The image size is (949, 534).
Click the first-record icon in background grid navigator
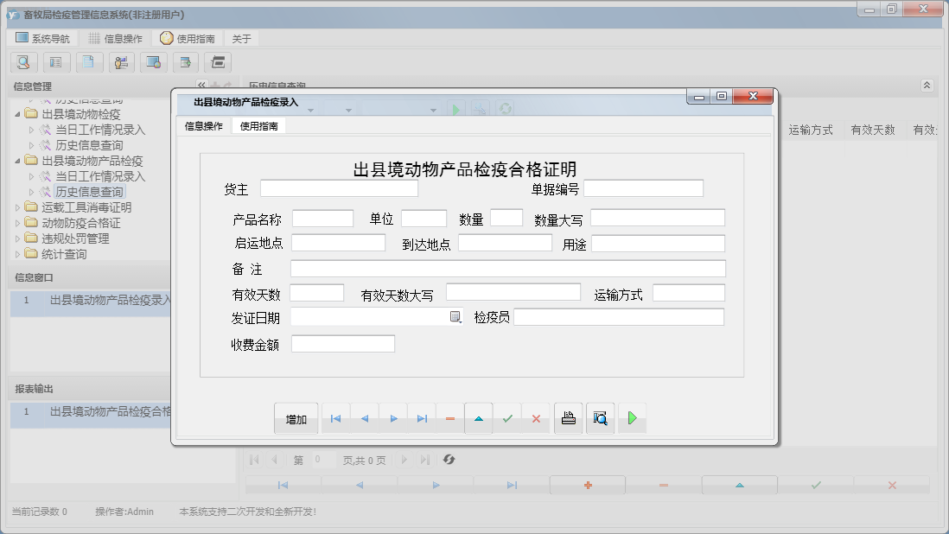pyautogui.click(x=283, y=485)
